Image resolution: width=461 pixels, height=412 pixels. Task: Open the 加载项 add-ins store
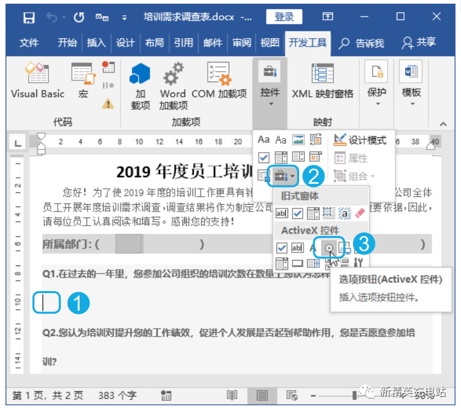tap(140, 86)
